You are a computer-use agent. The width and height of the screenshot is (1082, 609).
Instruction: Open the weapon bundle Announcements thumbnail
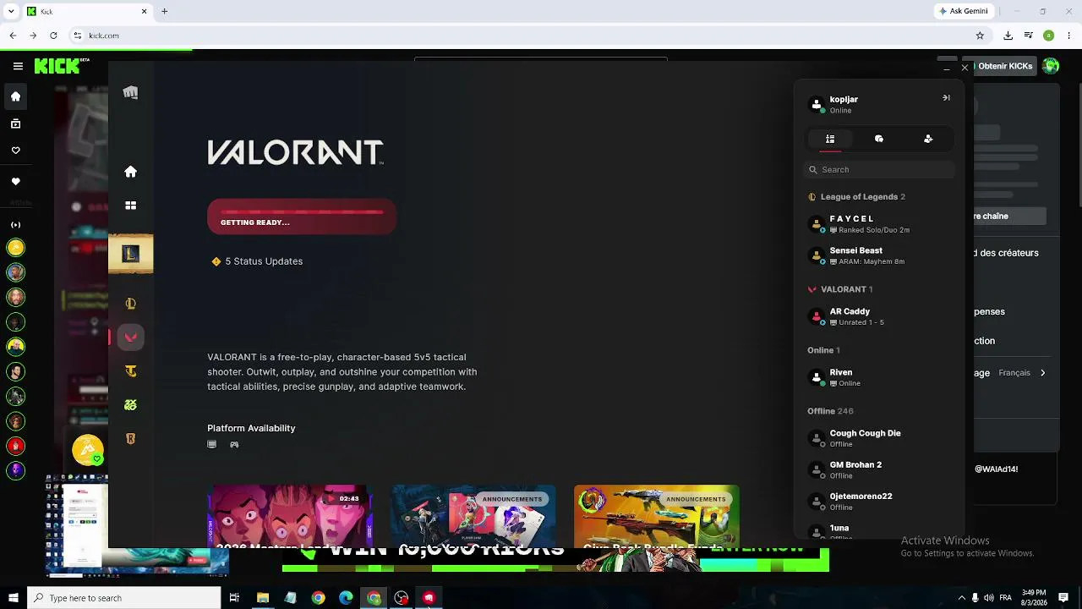coord(657,516)
